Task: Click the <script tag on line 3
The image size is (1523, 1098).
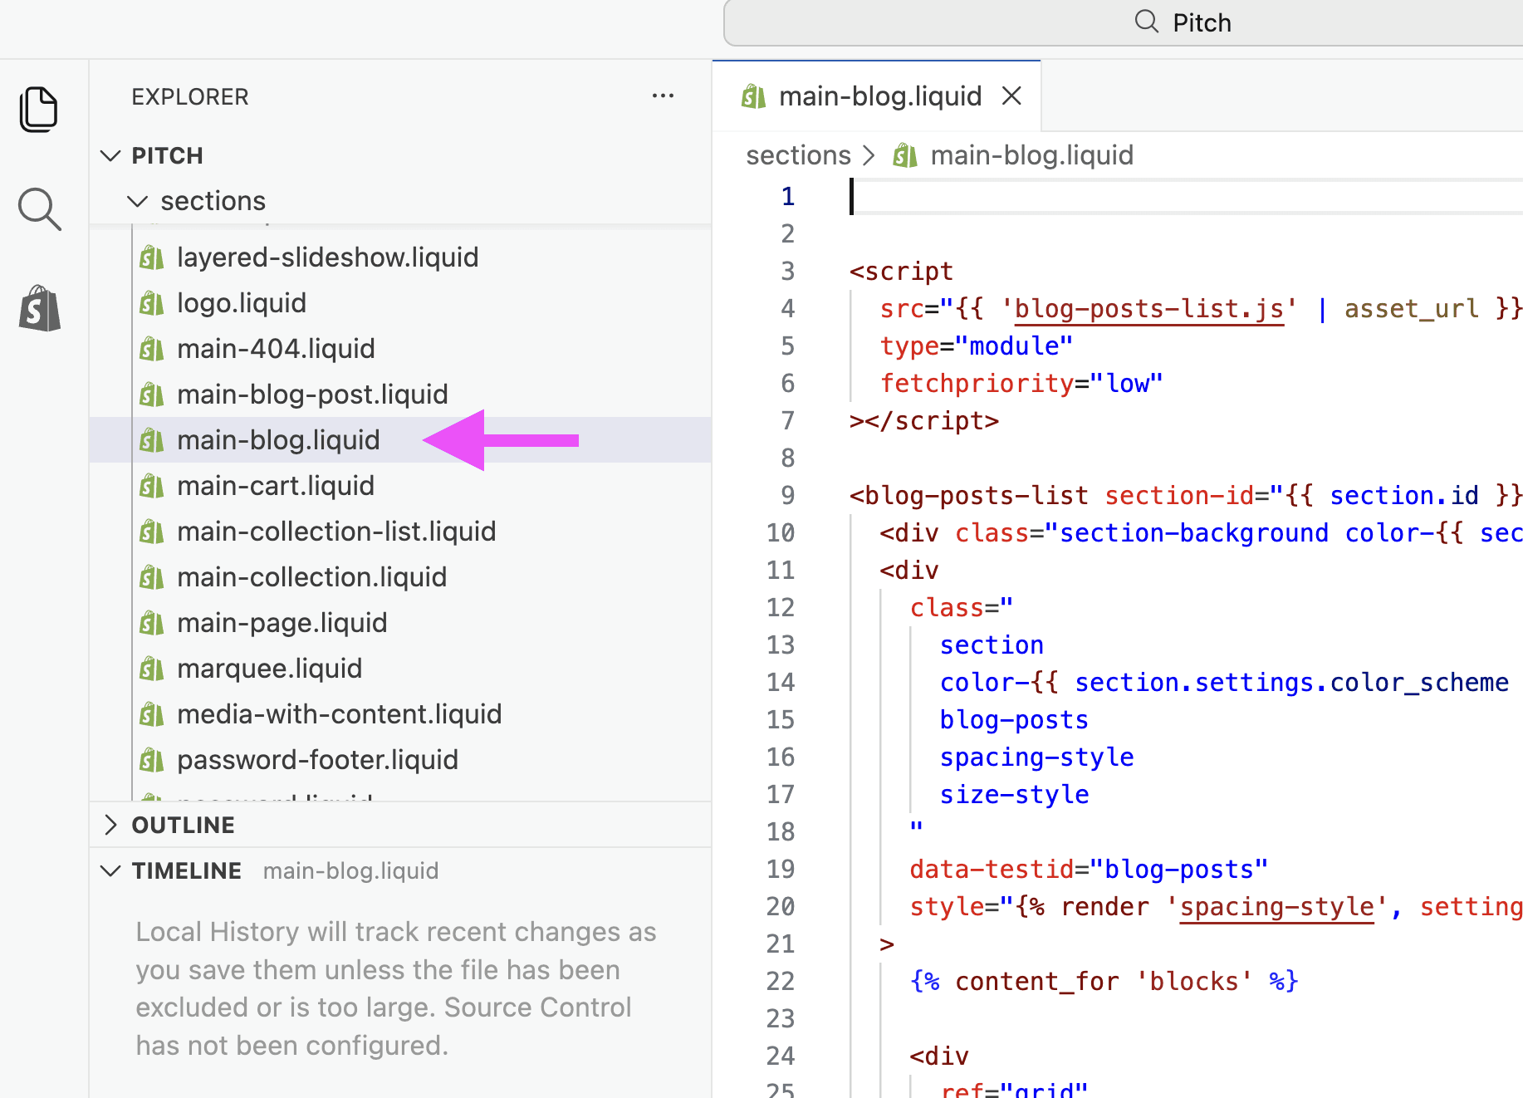Action: (901, 272)
